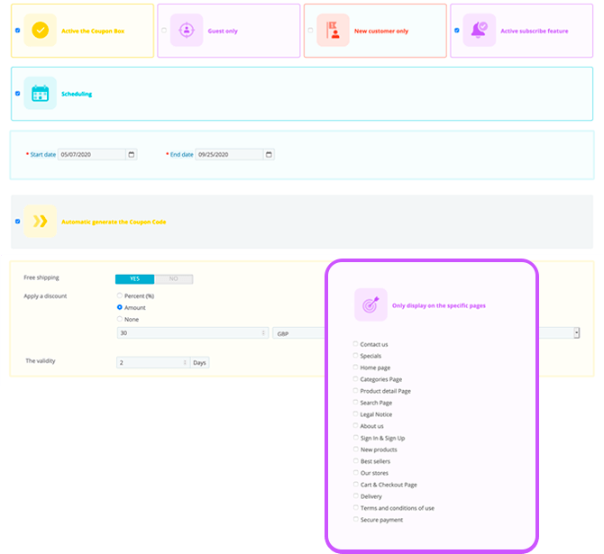
Task: Click the Days unit label
Action: coord(199,363)
